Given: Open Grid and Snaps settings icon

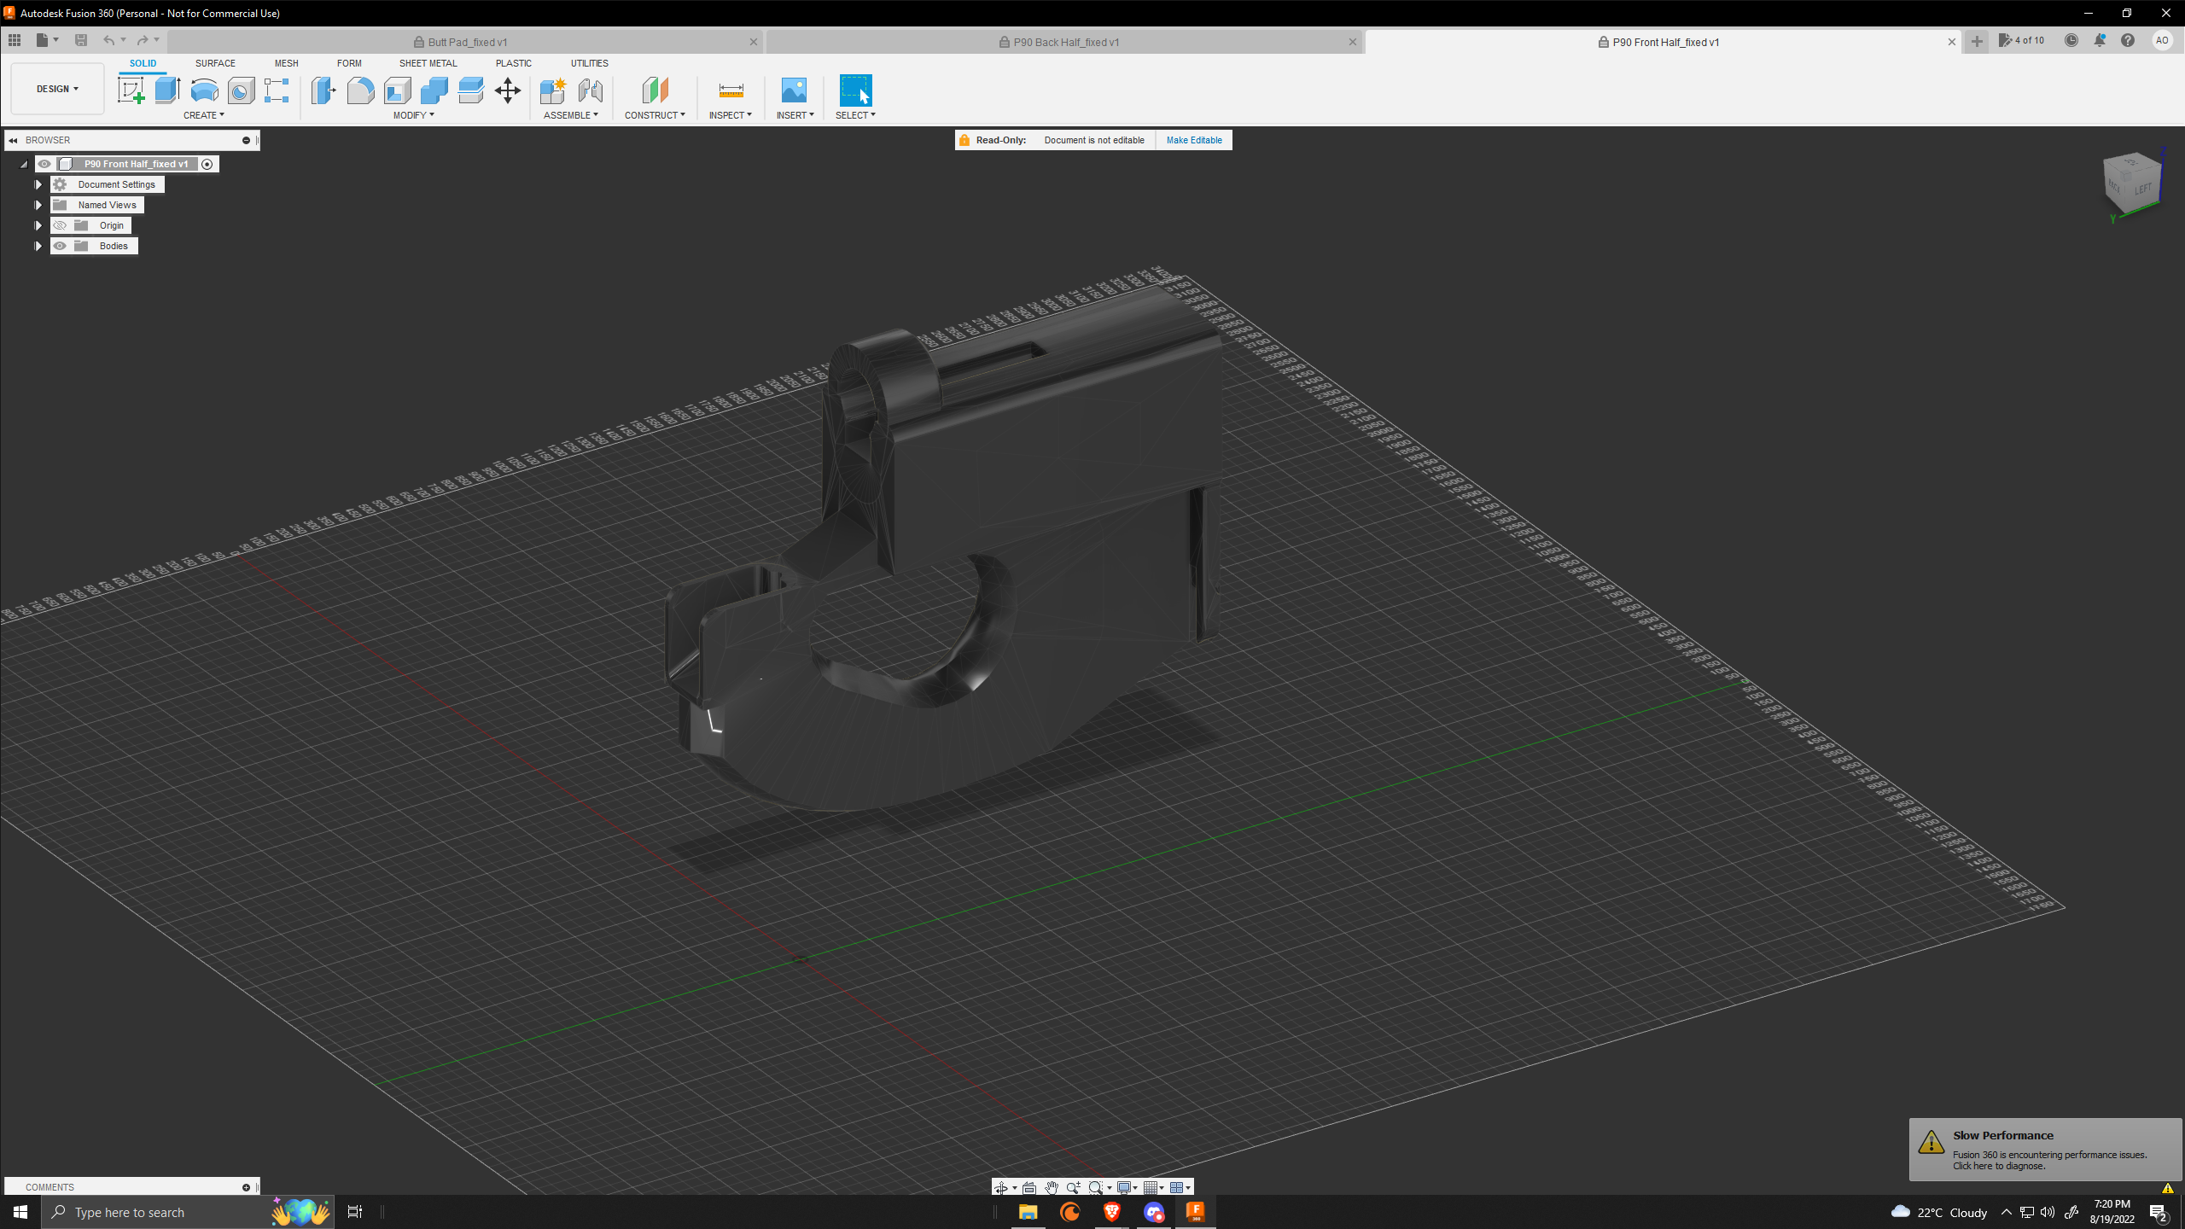Looking at the screenshot, I should pos(1151,1187).
